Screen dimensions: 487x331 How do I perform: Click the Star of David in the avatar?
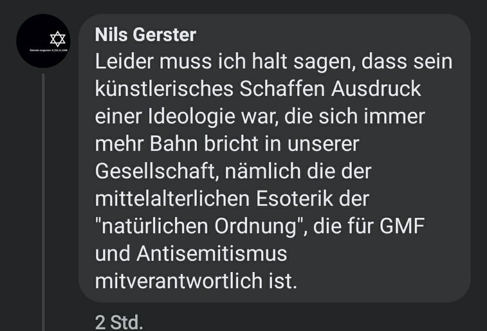[x=58, y=39]
